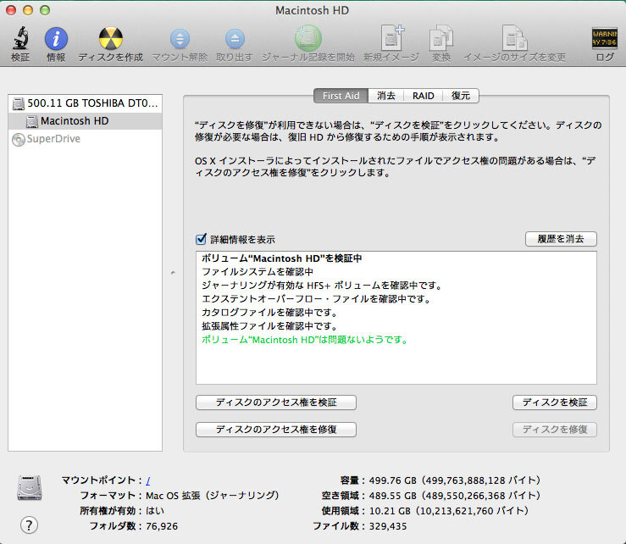Click the green zoom window button
Screen dimensions: 626x544
tap(45, 10)
